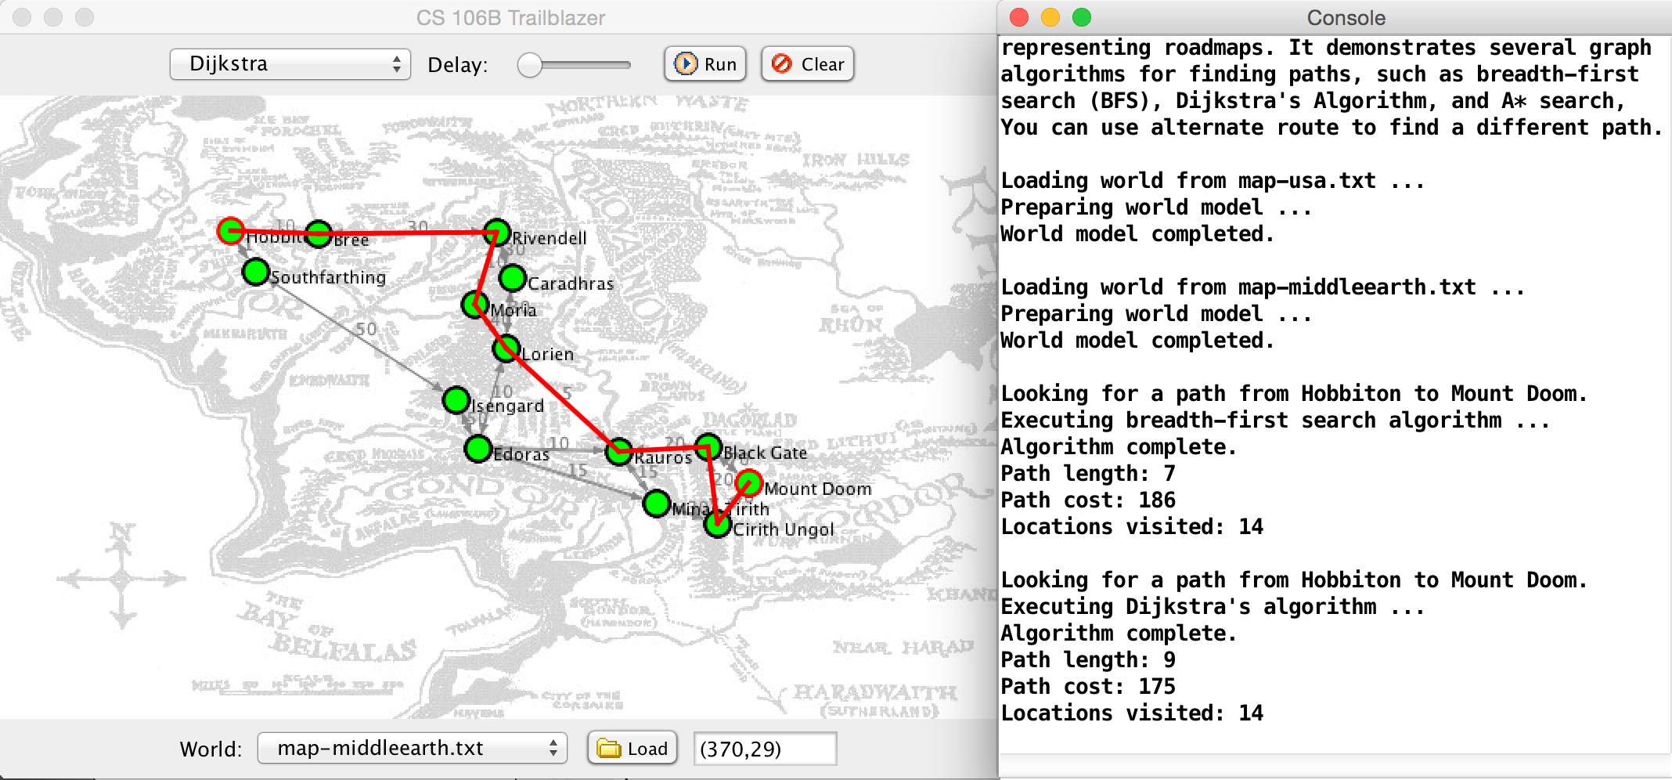
Task: Select the Southfarthing green node
Action: click(x=256, y=272)
